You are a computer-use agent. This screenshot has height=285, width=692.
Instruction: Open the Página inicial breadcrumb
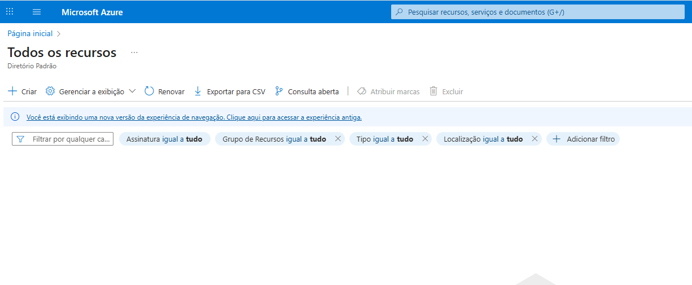[30, 33]
